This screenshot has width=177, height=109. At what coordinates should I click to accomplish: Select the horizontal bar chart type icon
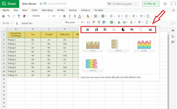[105, 29]
